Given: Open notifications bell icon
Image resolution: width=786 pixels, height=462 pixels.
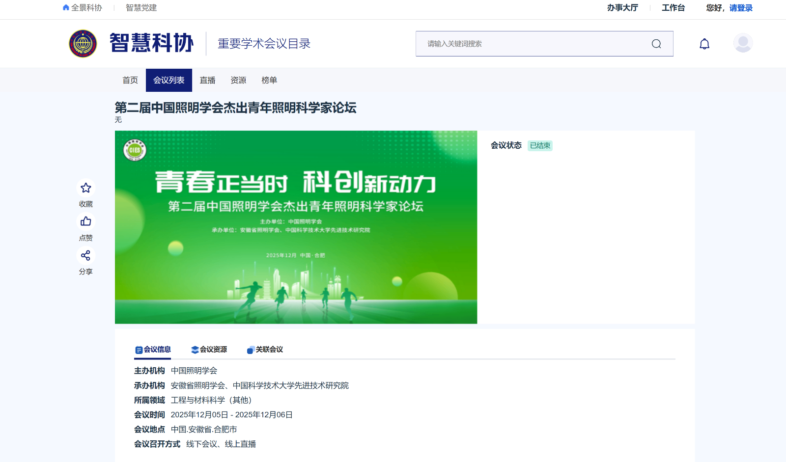Looking at the screenshot, I should pyautogui.click(x=704, y=44).
